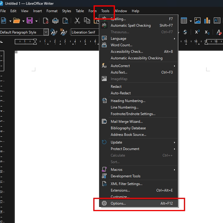Open dropdown arrow next to Save icon

point(36,21)
